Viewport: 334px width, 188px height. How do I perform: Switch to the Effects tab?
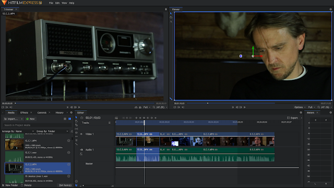[x=24, y=113]
